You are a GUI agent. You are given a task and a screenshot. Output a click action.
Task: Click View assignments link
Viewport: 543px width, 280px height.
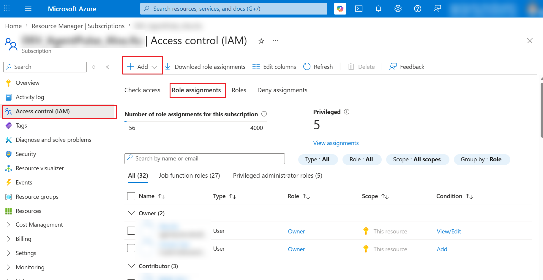[x=336, y=143]
